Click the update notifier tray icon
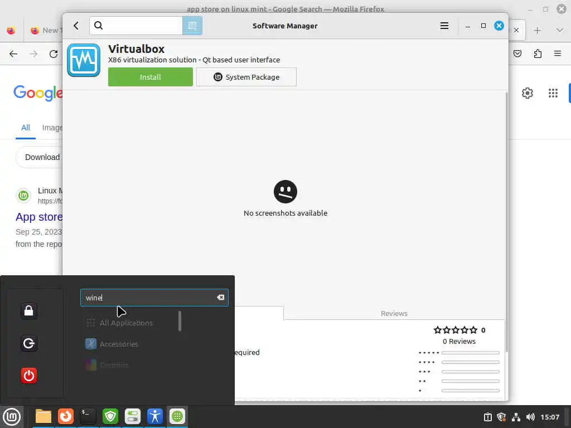Image resolution: width=571 pixels, height=428 pixels. tap(487, 417)
